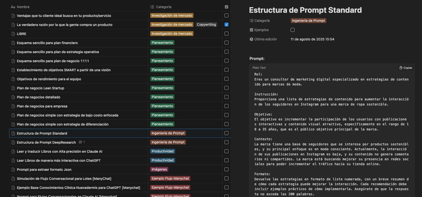Open Ingeniería de Prompt category tag in detail panel
Viewport: 422px width, 197px height.
308,21
